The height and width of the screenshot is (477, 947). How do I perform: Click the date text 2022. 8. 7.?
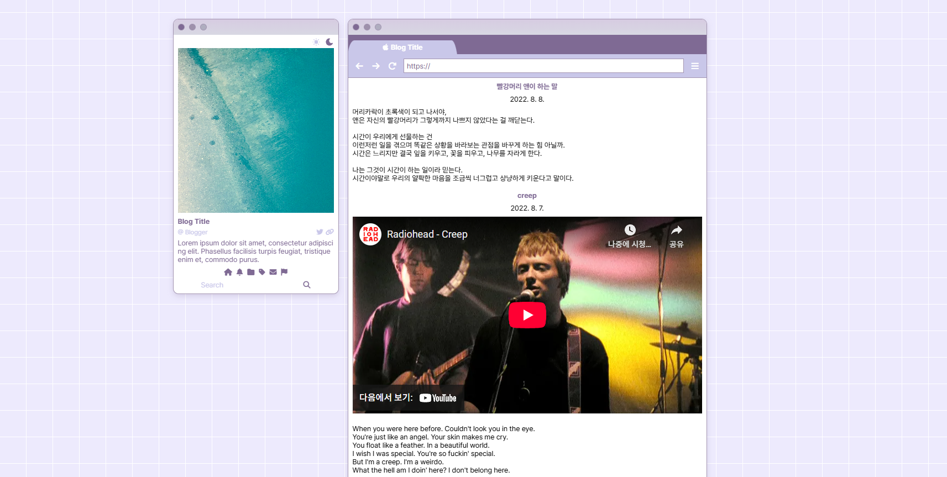click(527, 208)
